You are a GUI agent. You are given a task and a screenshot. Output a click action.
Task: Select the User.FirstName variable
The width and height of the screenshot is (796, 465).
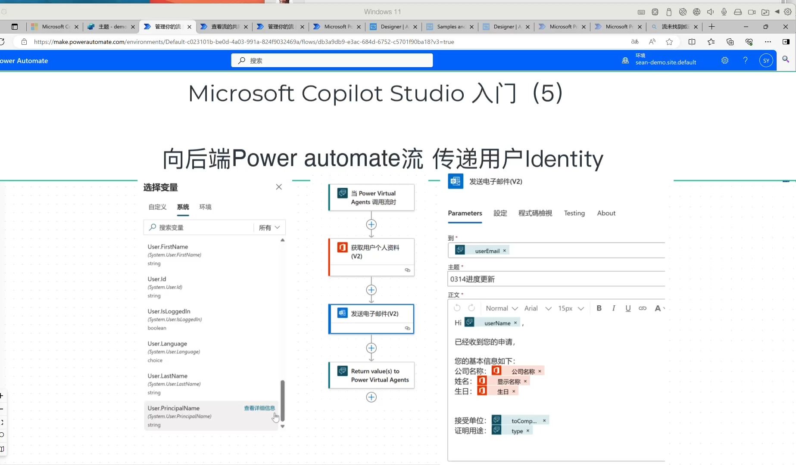211,255
